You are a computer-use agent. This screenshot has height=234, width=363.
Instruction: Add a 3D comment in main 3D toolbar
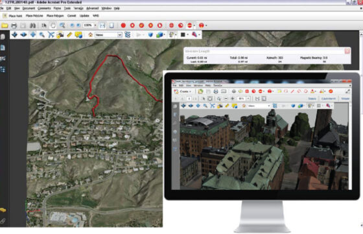pyautogui.click(x=78, y=35)
